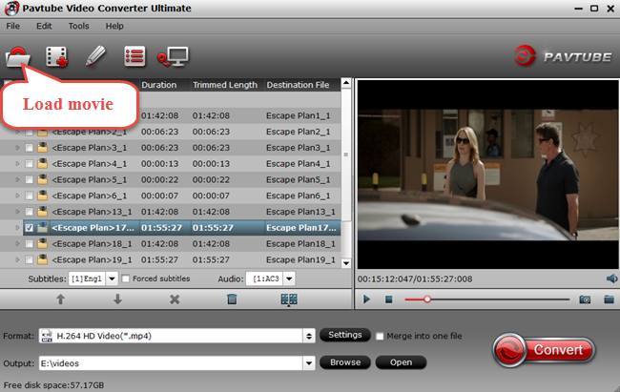Remove selected item with X icon
This screenshot has height=392, width=620.
(x=175, y=299)
